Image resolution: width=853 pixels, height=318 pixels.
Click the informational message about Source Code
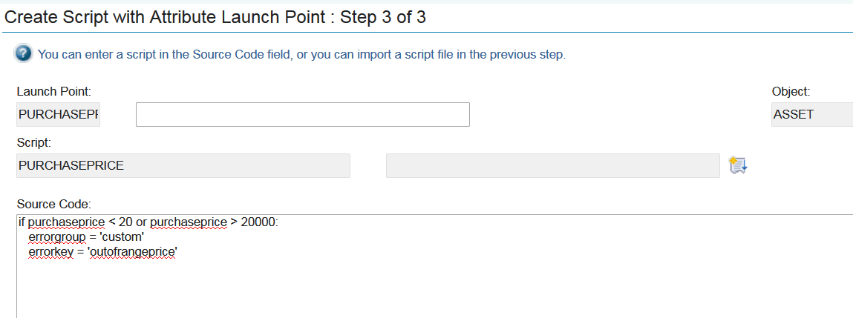tap(301, 54)
